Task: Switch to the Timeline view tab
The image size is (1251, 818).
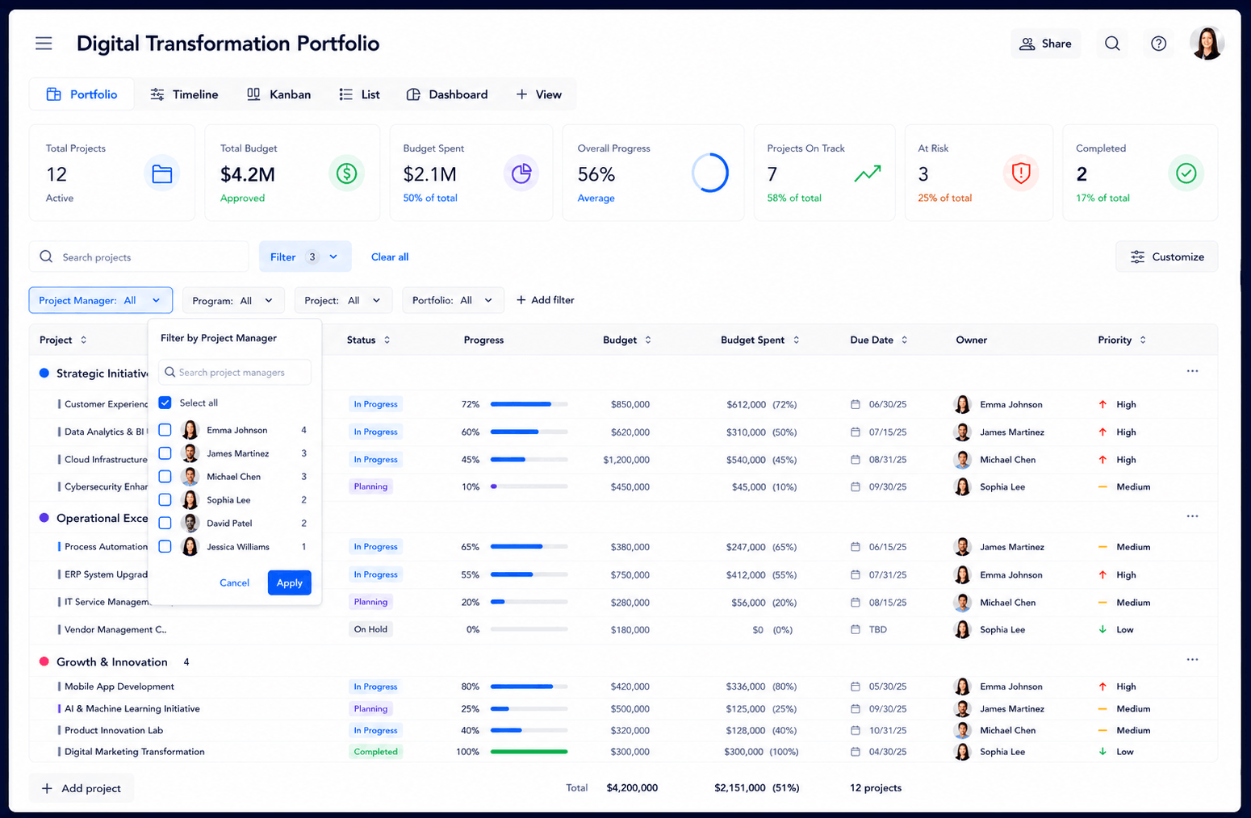Action: [x=184, y=94]
